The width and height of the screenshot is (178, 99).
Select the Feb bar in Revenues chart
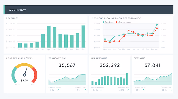[x=37, y=45]
